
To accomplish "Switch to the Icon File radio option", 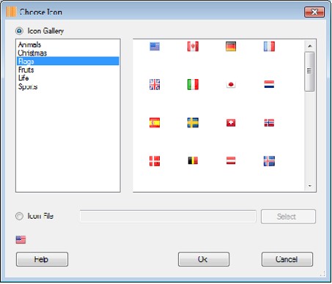I will [x=19, y=216].
